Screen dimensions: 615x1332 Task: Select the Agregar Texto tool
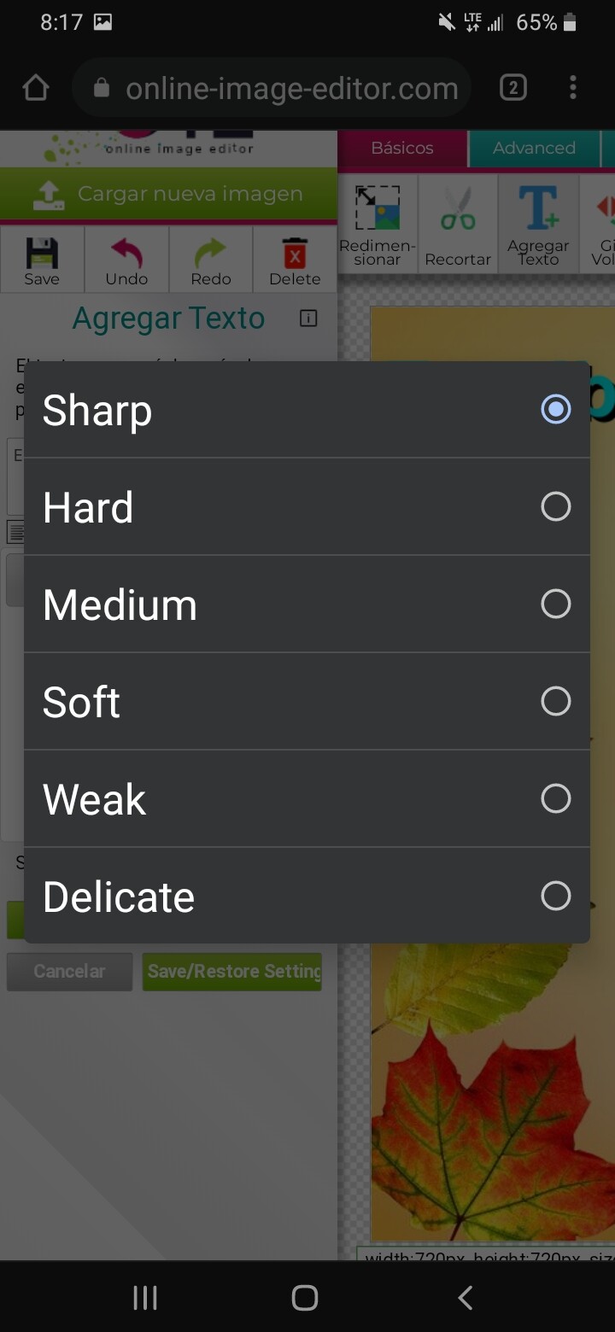click(x=538, y=210)
